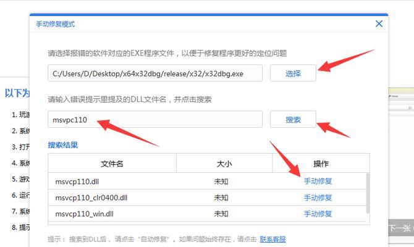The image size is (414, 247).
Task: Click the 未知 size cell for msvcp110.dll
Action: tap(221, 182)
